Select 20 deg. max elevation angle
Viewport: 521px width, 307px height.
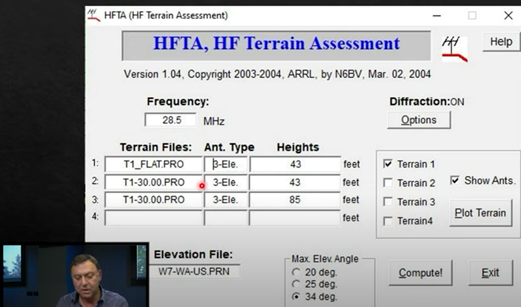[296, 272]
